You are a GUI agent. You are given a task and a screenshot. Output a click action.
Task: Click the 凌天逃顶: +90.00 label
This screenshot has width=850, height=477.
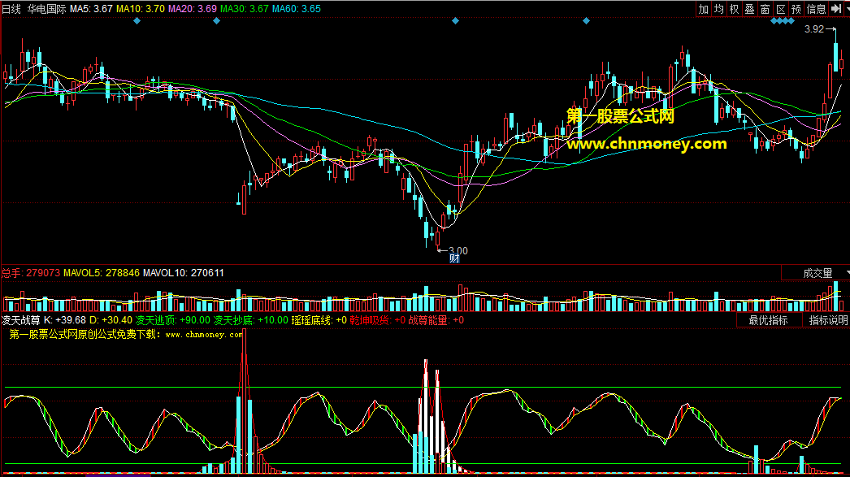pos(173,320)
